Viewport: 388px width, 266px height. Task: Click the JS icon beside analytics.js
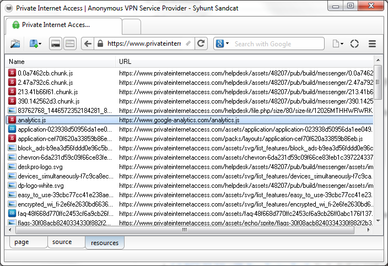(12, 120)
